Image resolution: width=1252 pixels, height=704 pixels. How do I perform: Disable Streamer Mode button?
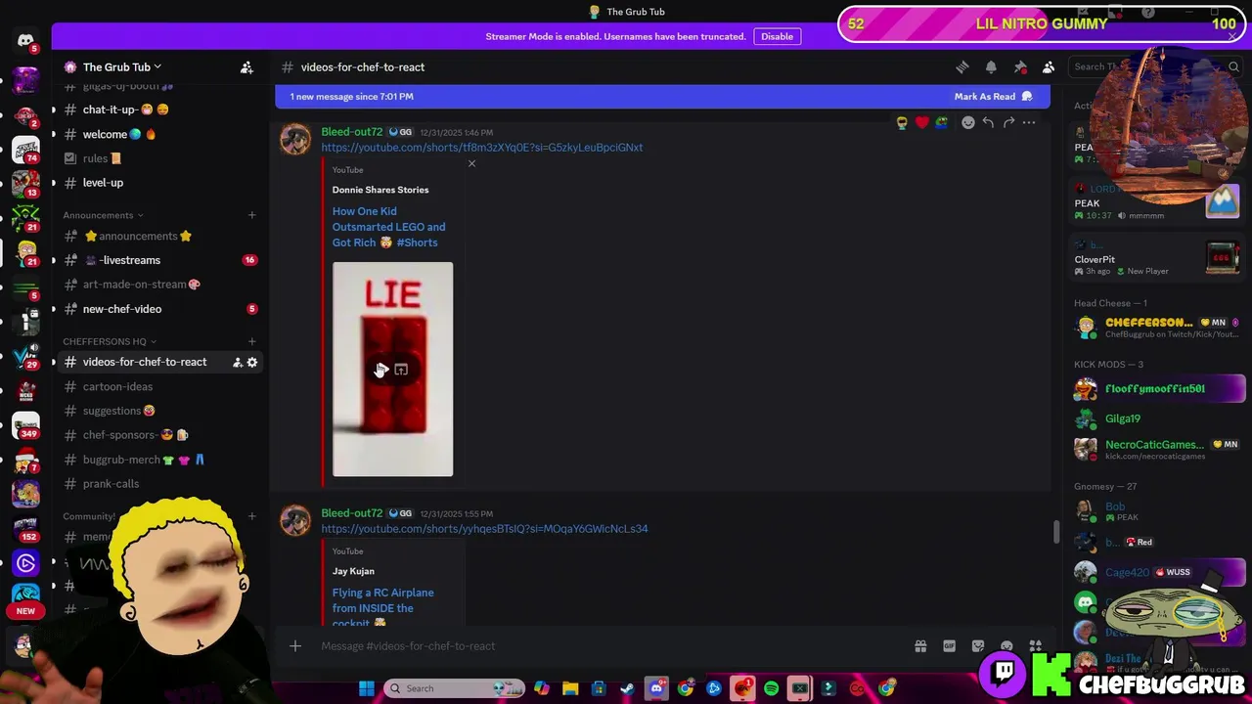[x=778, y=36]
